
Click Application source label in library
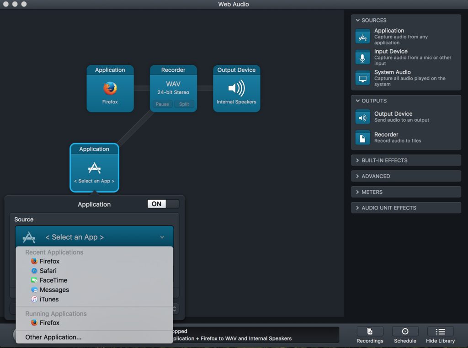point(389,31)
